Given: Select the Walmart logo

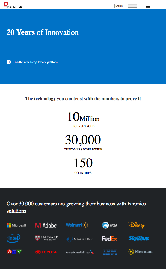Looking at the screenshot, I should coord(77,225).
